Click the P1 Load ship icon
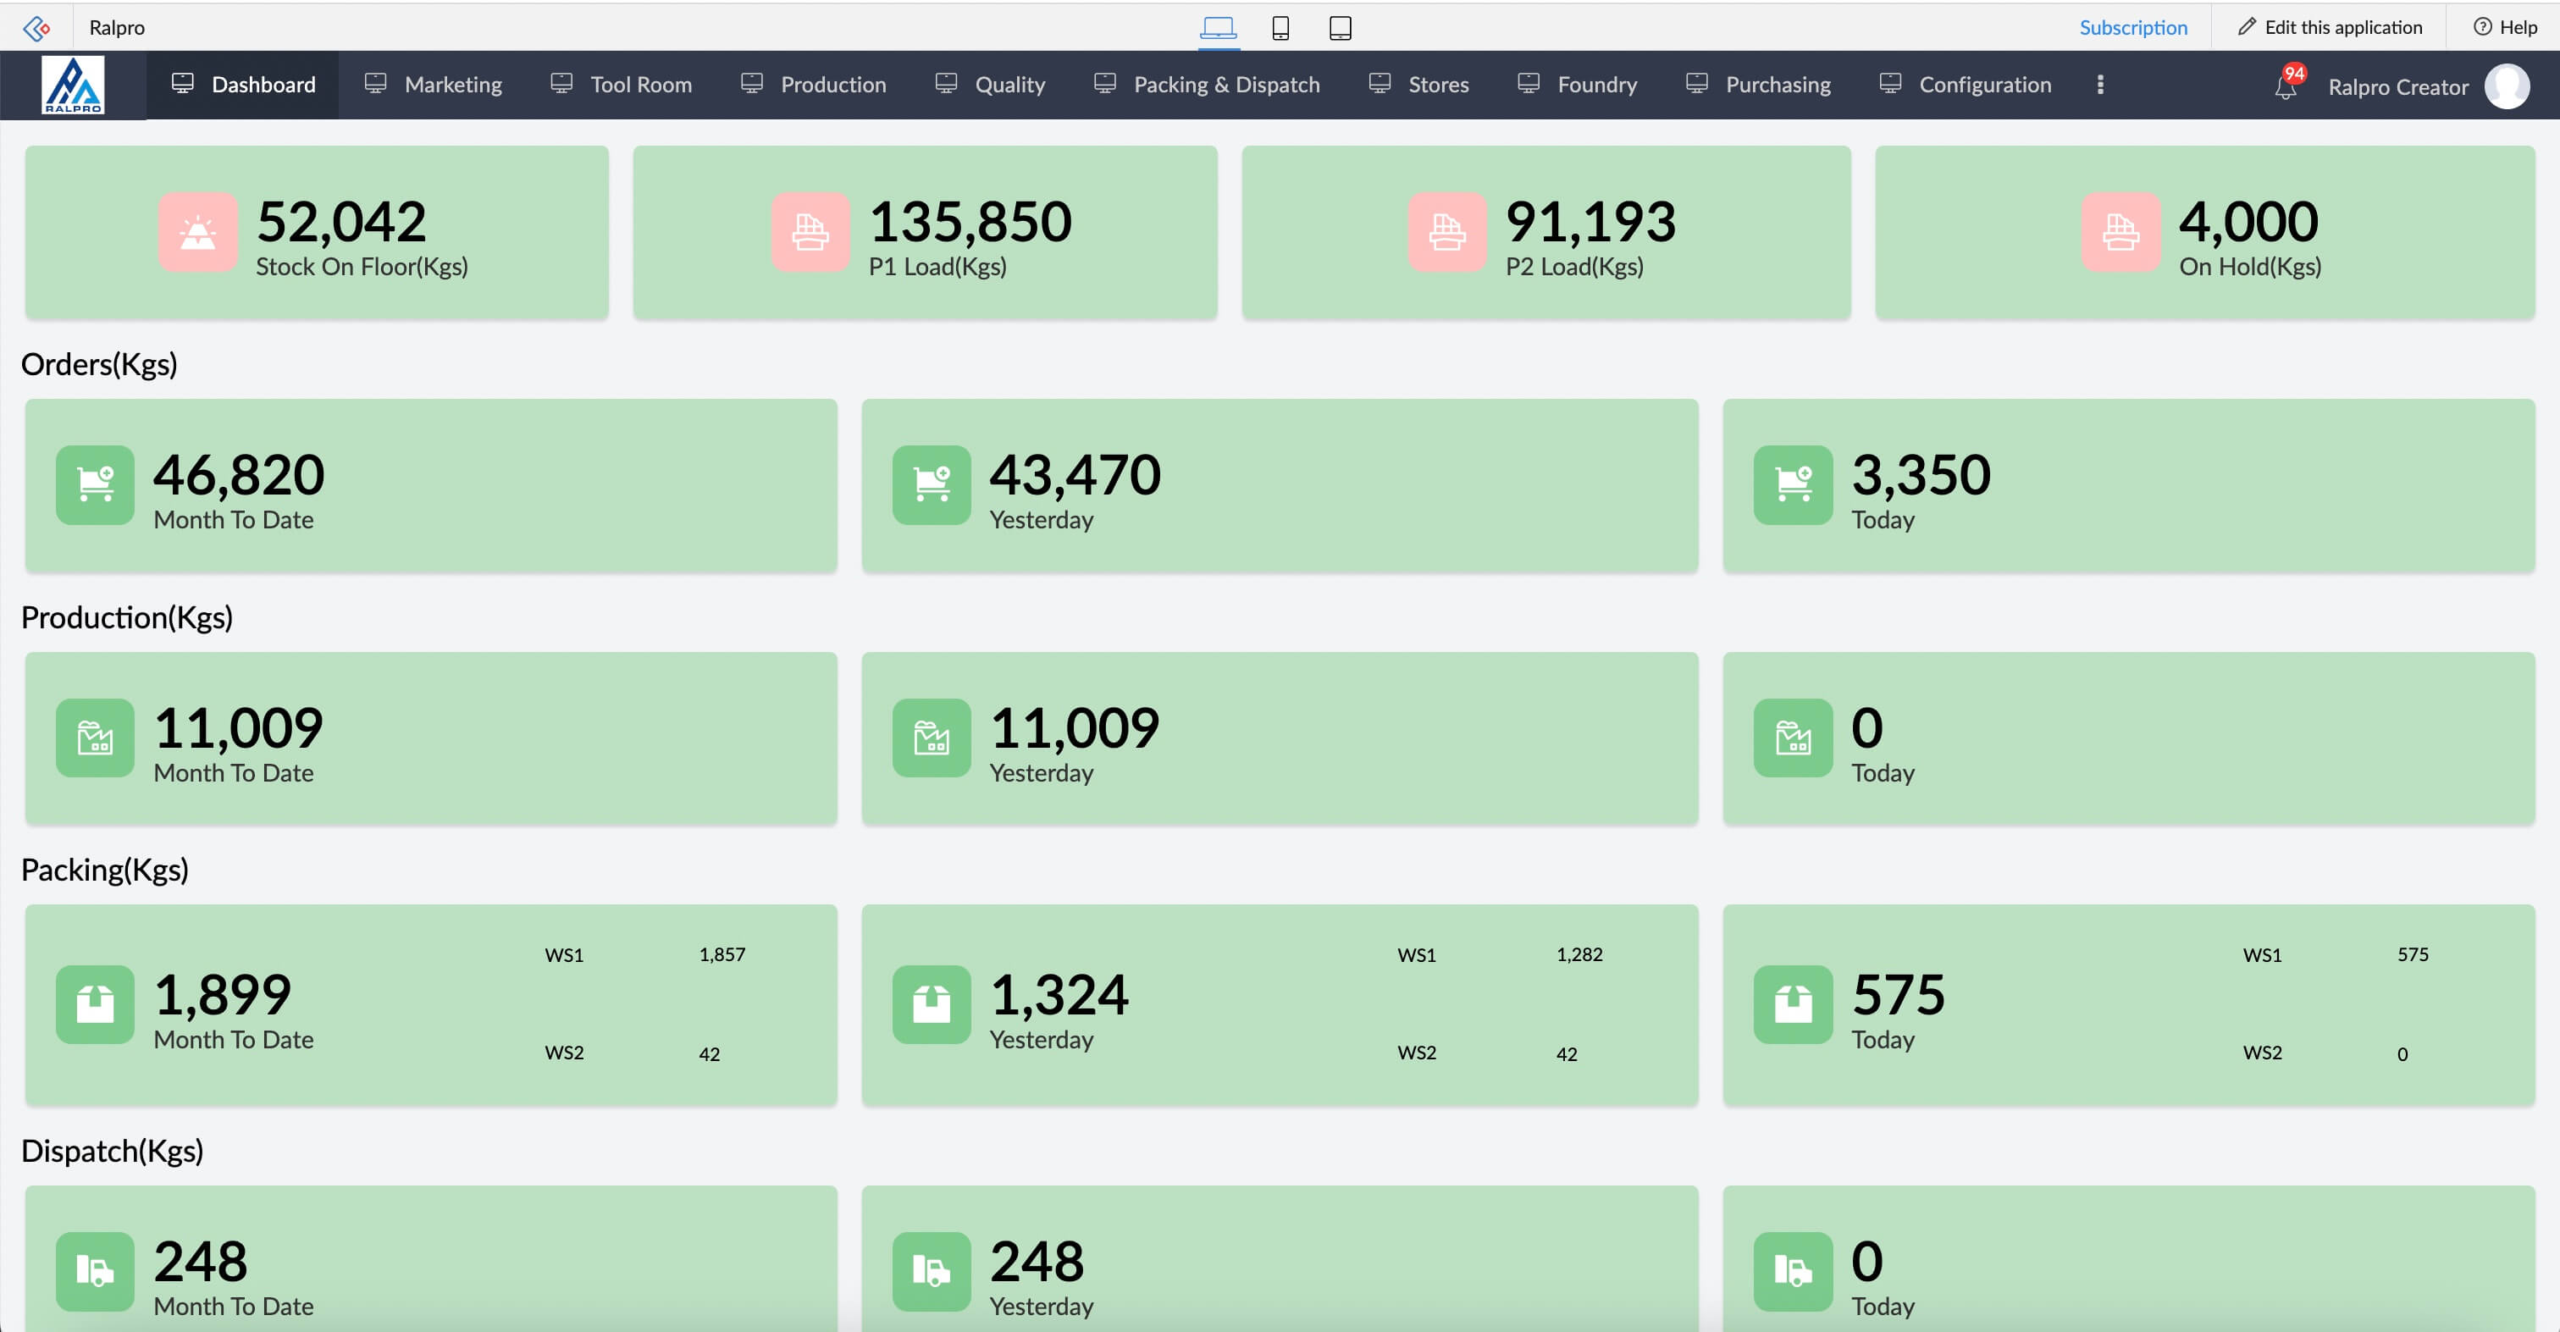Screen dimensions: 2560x1332 [810, 233]
